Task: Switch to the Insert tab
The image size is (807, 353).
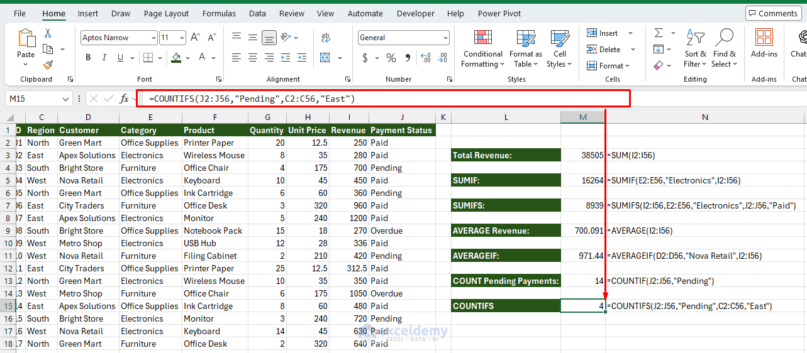Action: click(88, 13)
